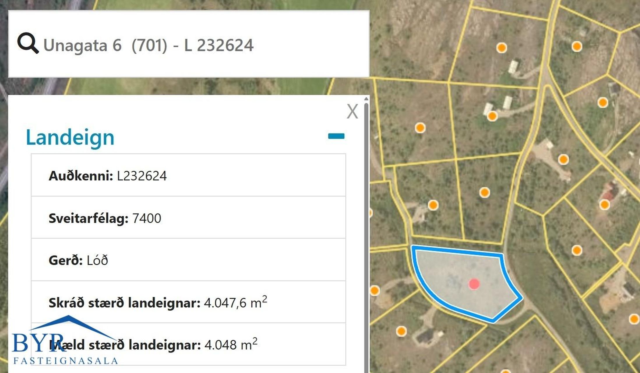640x373 pixels.
Task: Click the panel's vertical scrollbar
Action: point(366,233)
